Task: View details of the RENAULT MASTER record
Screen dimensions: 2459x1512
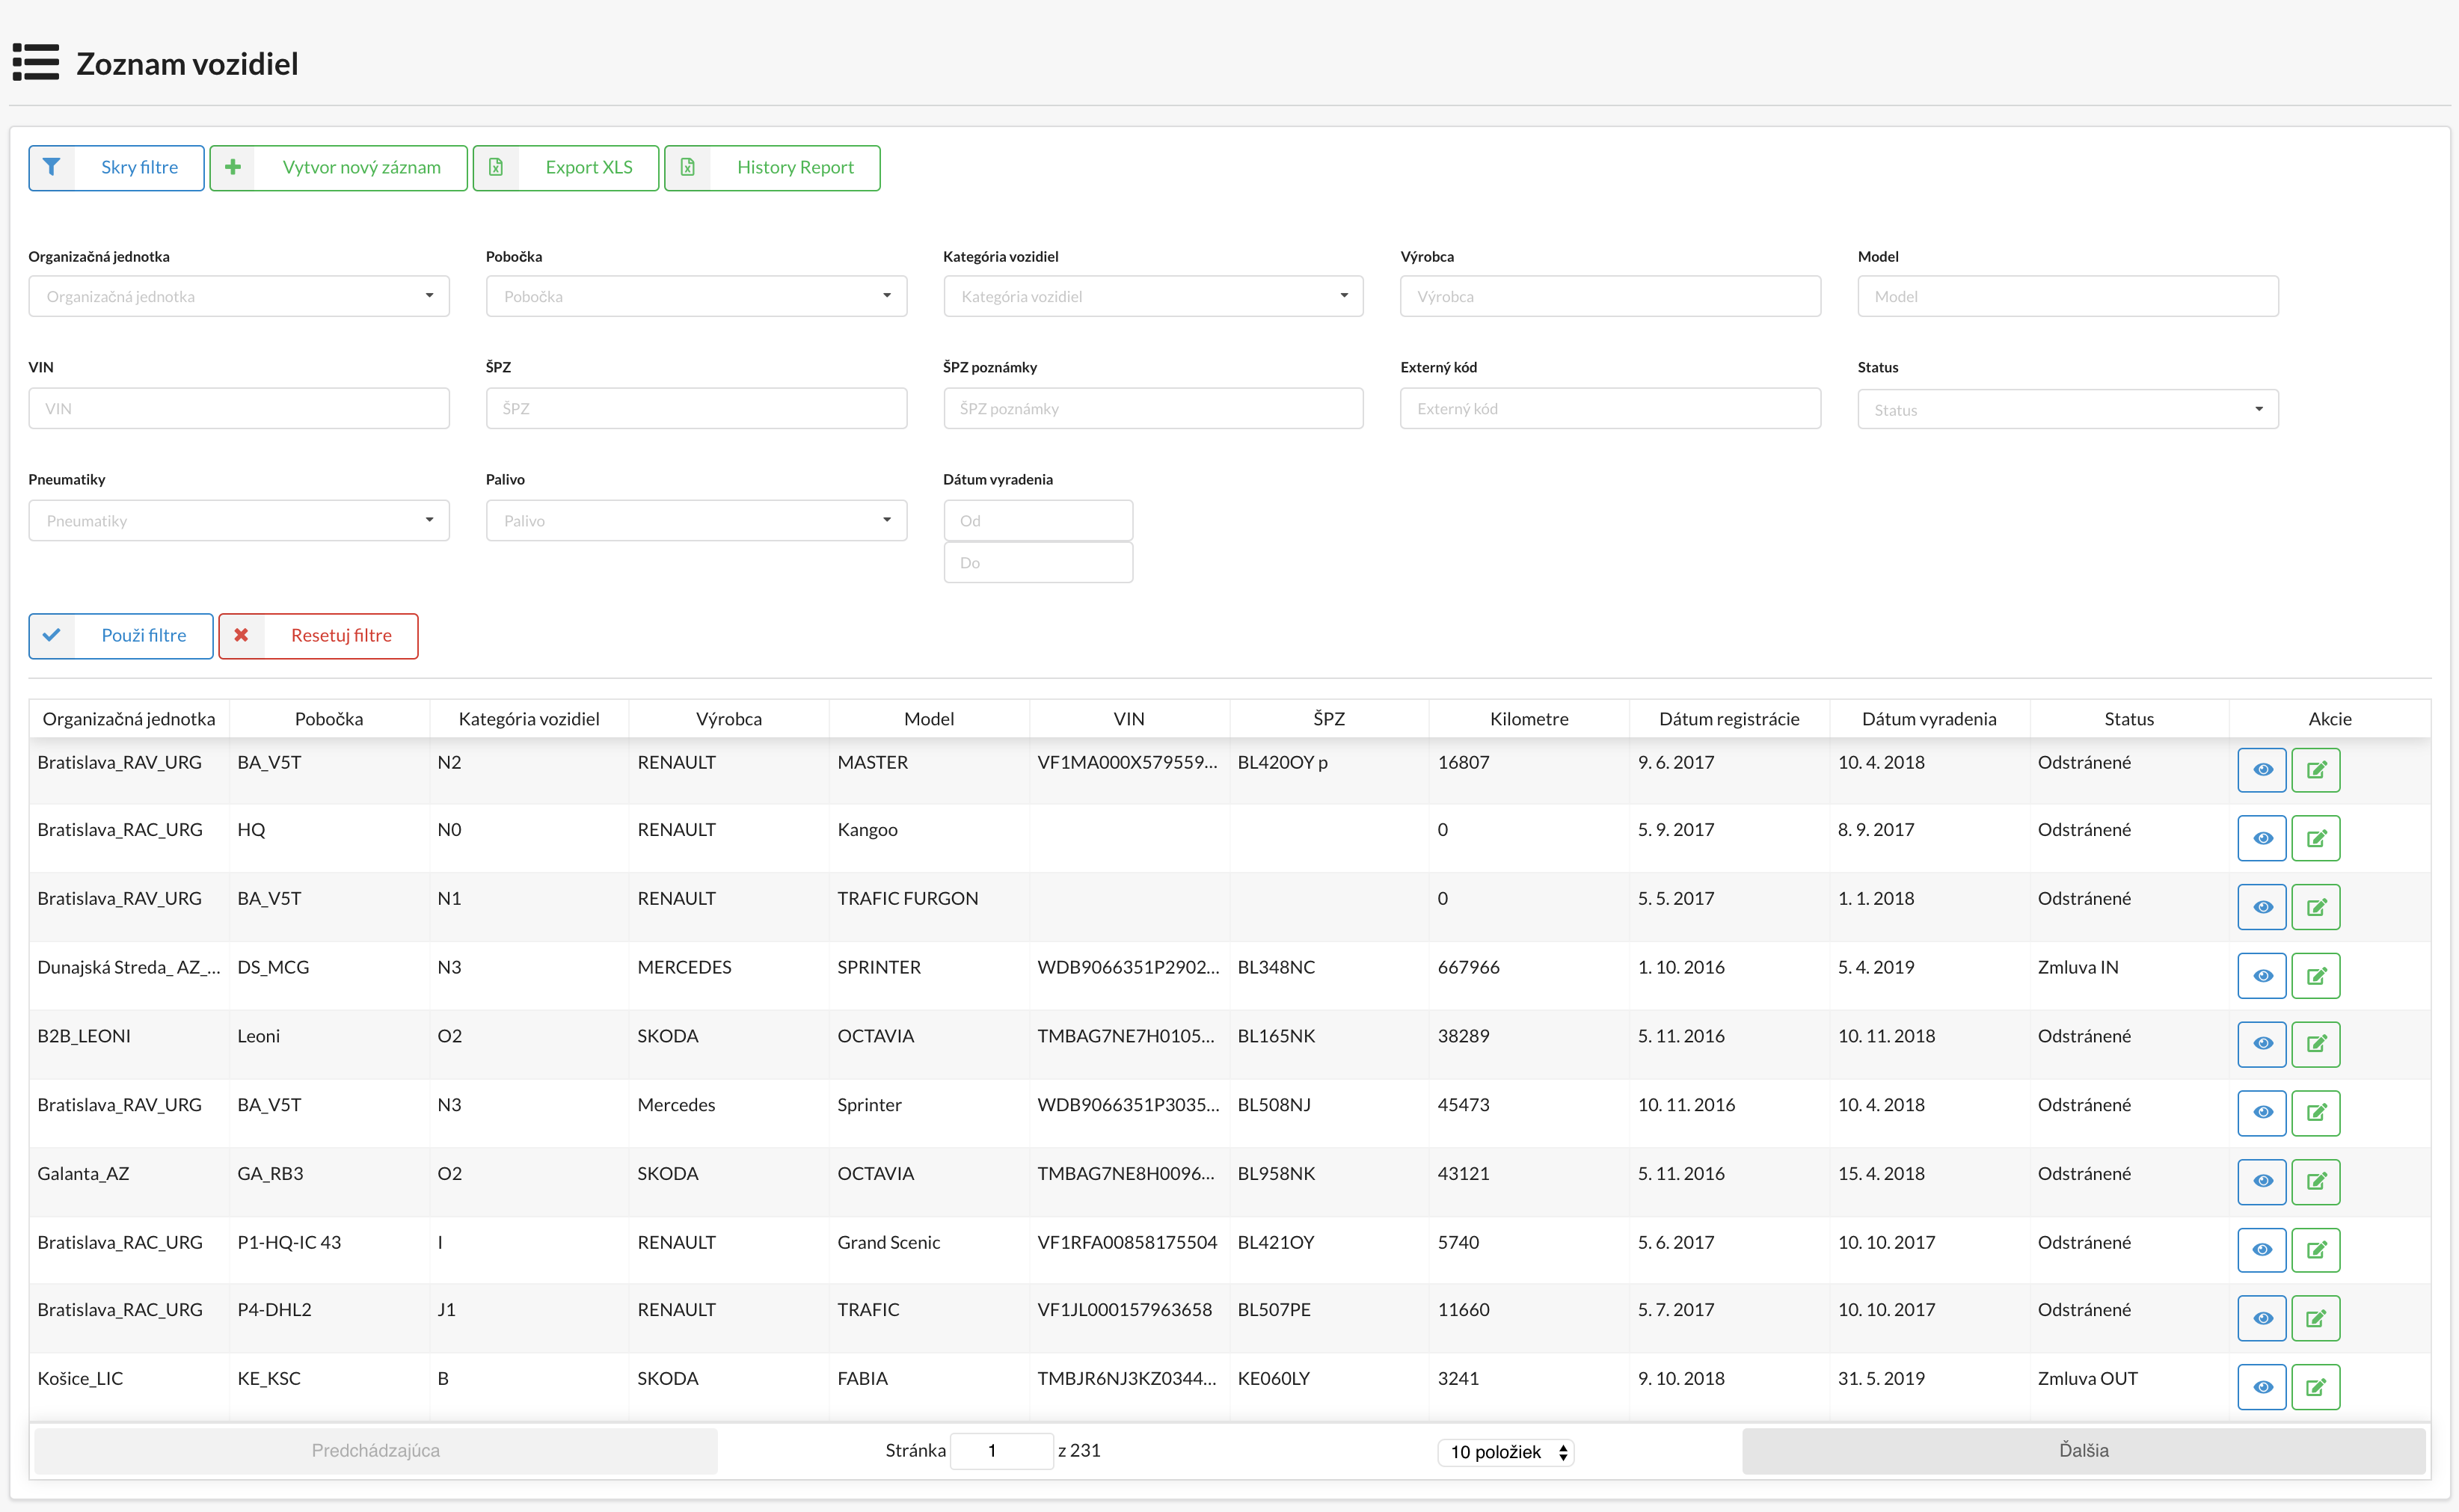Action: pos(2262,770)
